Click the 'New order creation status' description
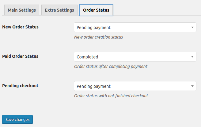Screen dimensions: 201x127 click(x=98, y=37)
